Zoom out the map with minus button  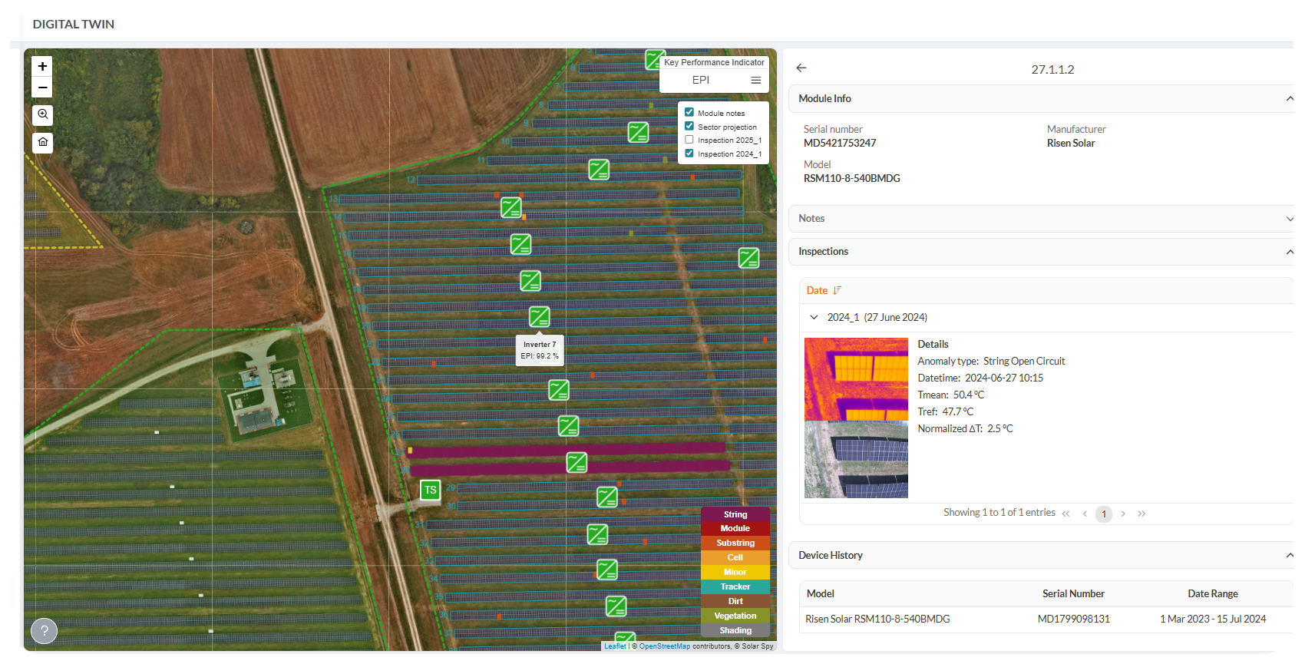click(42, 88)
